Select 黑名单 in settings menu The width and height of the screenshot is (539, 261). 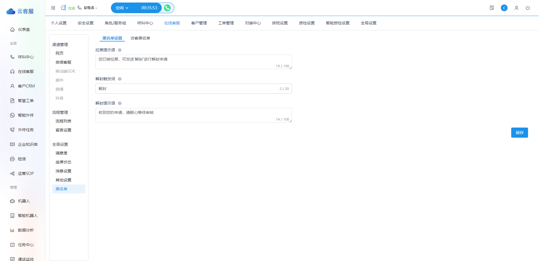pyautogui.click(x=69, y=189)
